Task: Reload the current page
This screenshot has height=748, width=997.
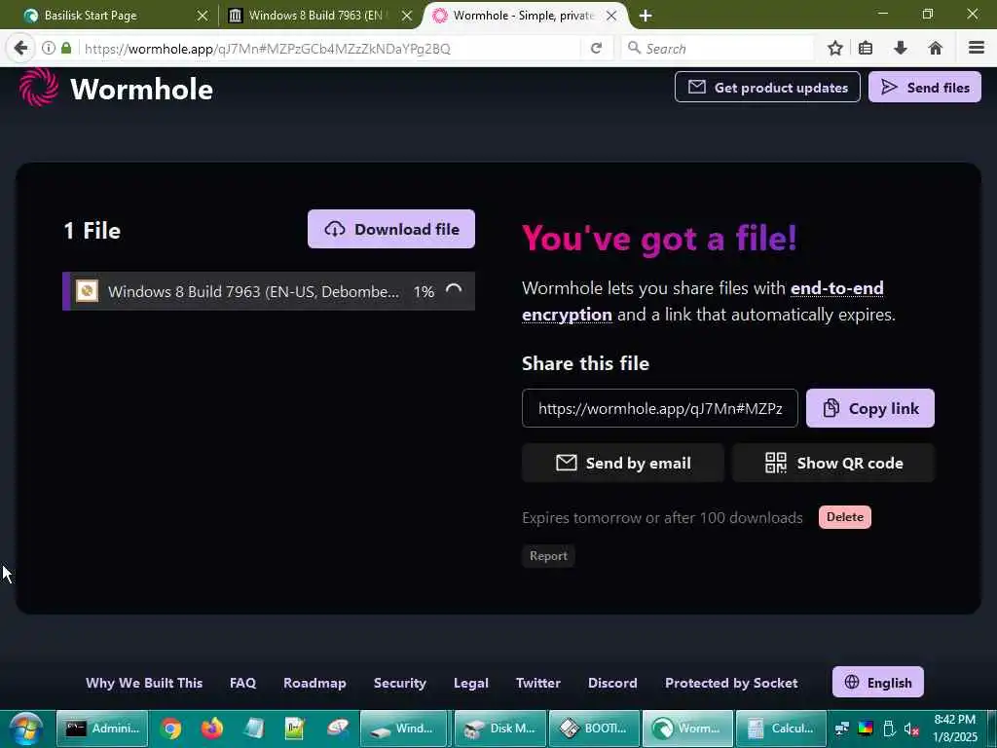Action: (596, 49)
